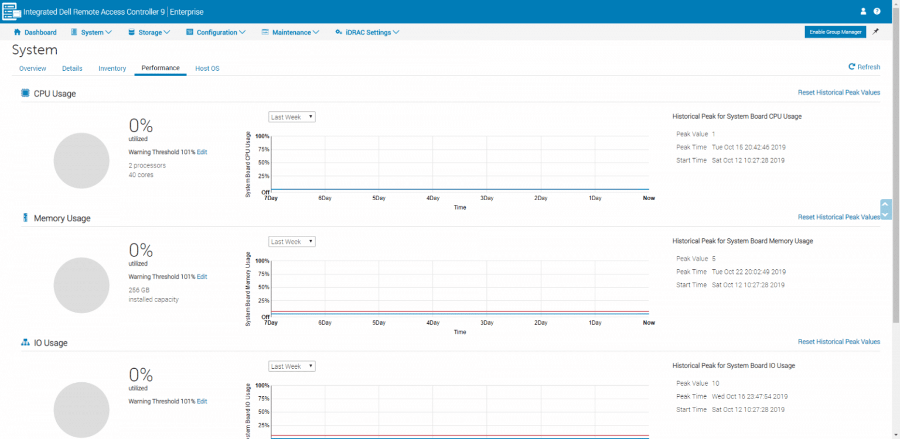
Task: Select the Performance tab
Action: (x=161, y=68)
